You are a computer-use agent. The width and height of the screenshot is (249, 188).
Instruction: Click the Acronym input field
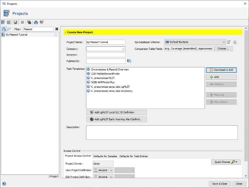106,55
